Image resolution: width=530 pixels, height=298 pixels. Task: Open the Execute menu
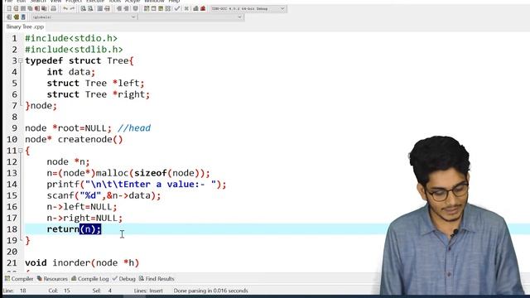pyautogui.click(x=95, y=2)
